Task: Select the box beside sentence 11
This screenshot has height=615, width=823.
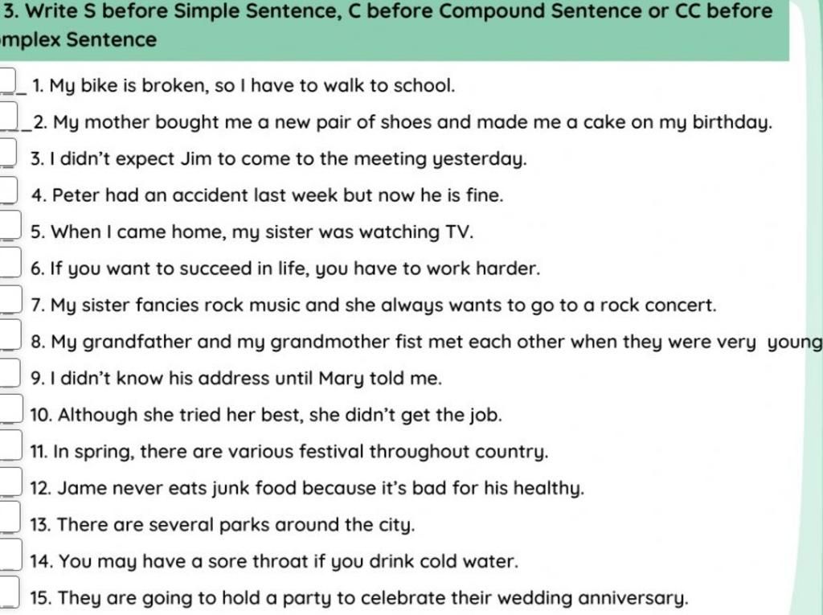Action: (x=10, y=445)
